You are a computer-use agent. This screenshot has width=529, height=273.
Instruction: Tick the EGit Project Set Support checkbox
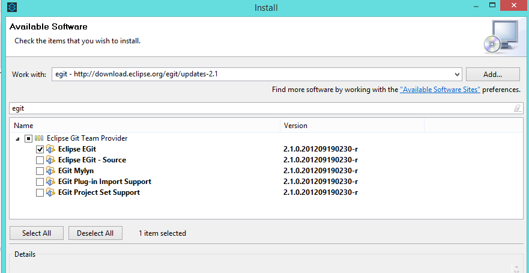point(40,192)
